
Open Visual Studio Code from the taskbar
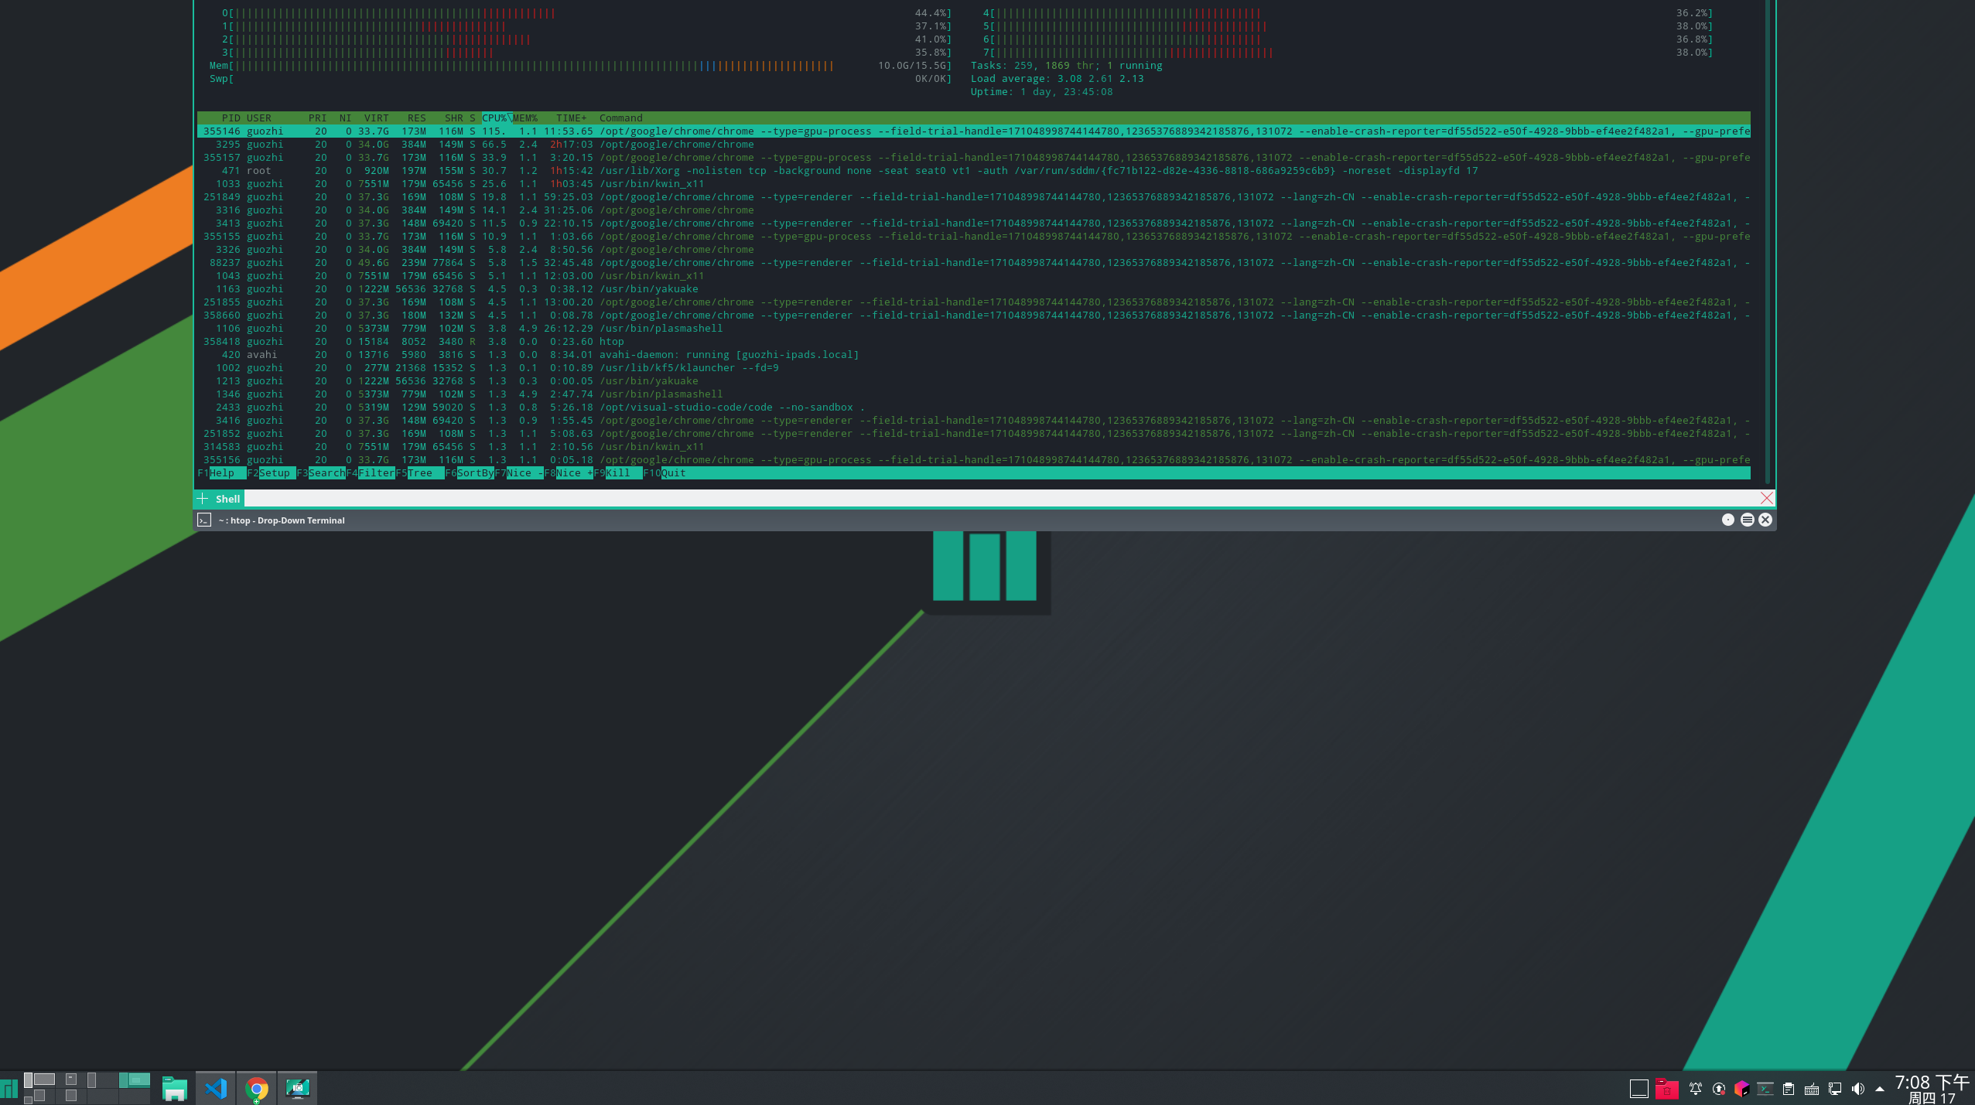(x=216, y=1089)
